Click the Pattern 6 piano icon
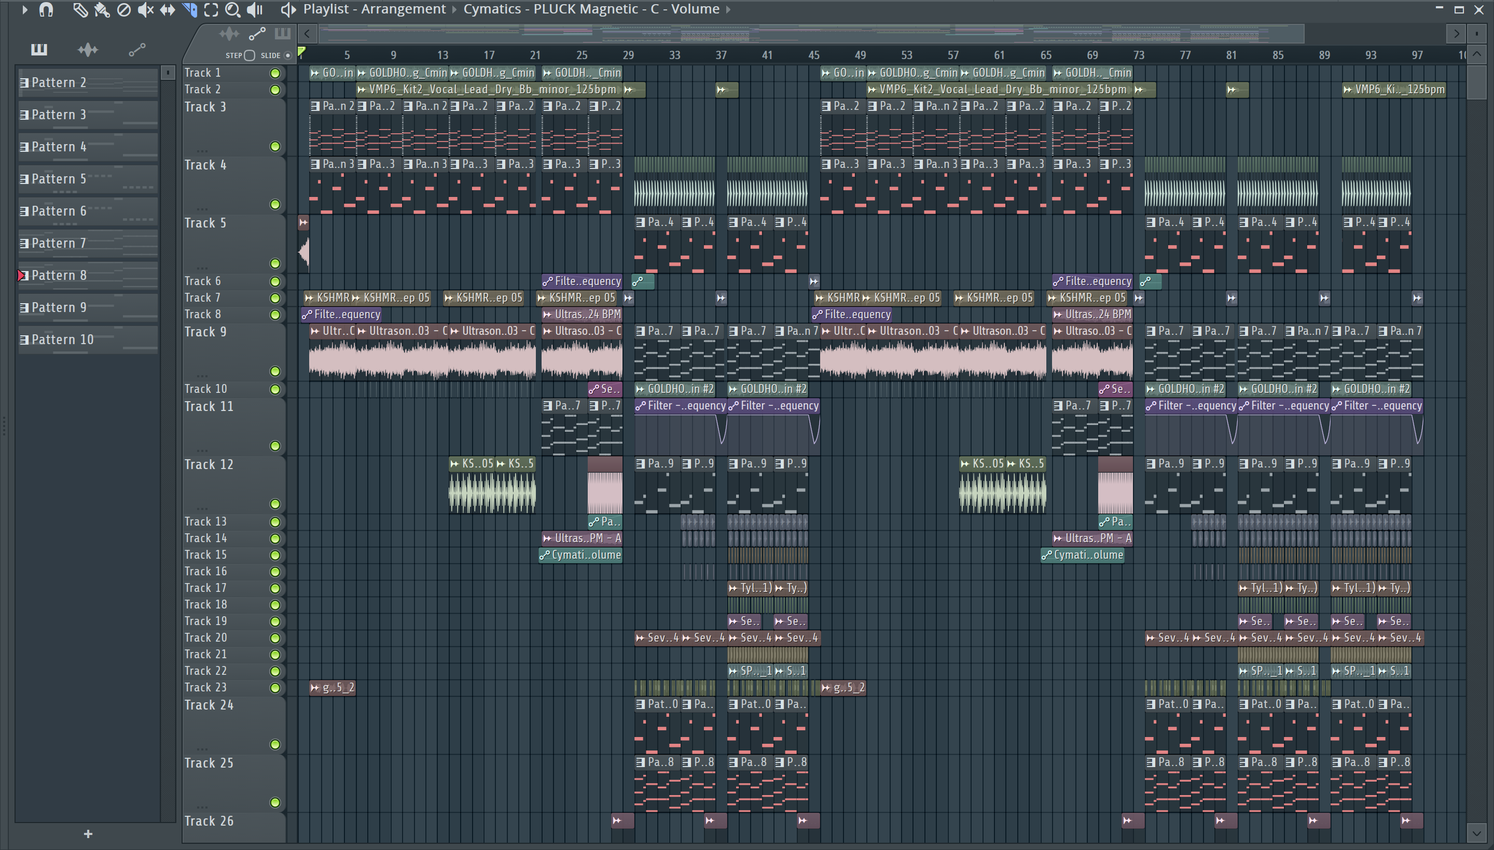The image size is (1494, 850). click(24, 211)
